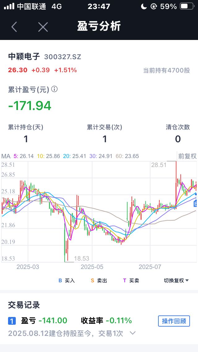Expand the trade record chevron

click(x=133, y=333)
